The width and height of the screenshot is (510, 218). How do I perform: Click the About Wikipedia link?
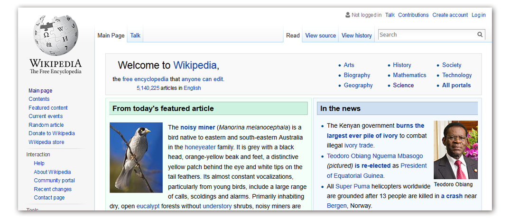[x=52, y=172]
